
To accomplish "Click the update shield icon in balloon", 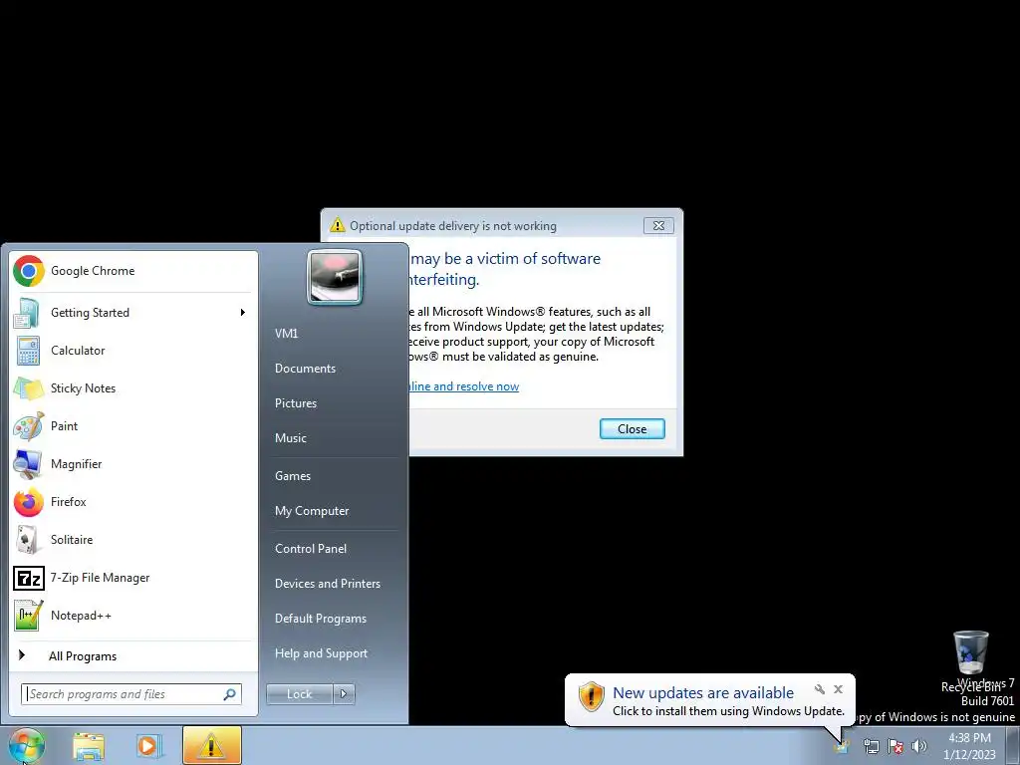I will (592, 696).
